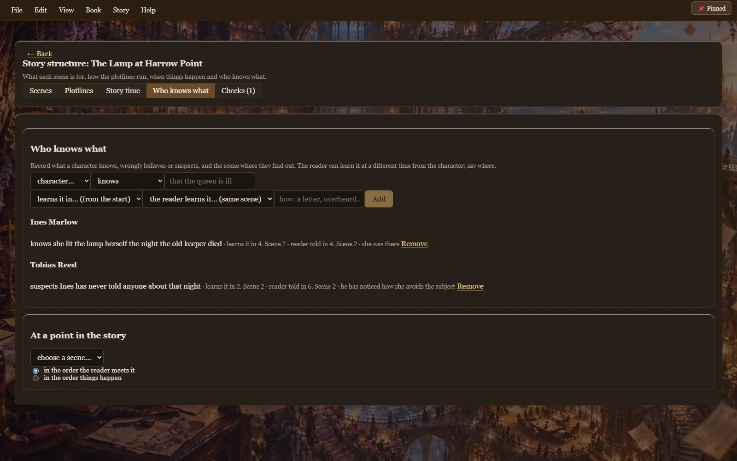Open the File menu

pyautogui.click(x=17, y=10)
